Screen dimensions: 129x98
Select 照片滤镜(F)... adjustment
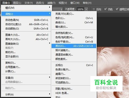[74, 50]
